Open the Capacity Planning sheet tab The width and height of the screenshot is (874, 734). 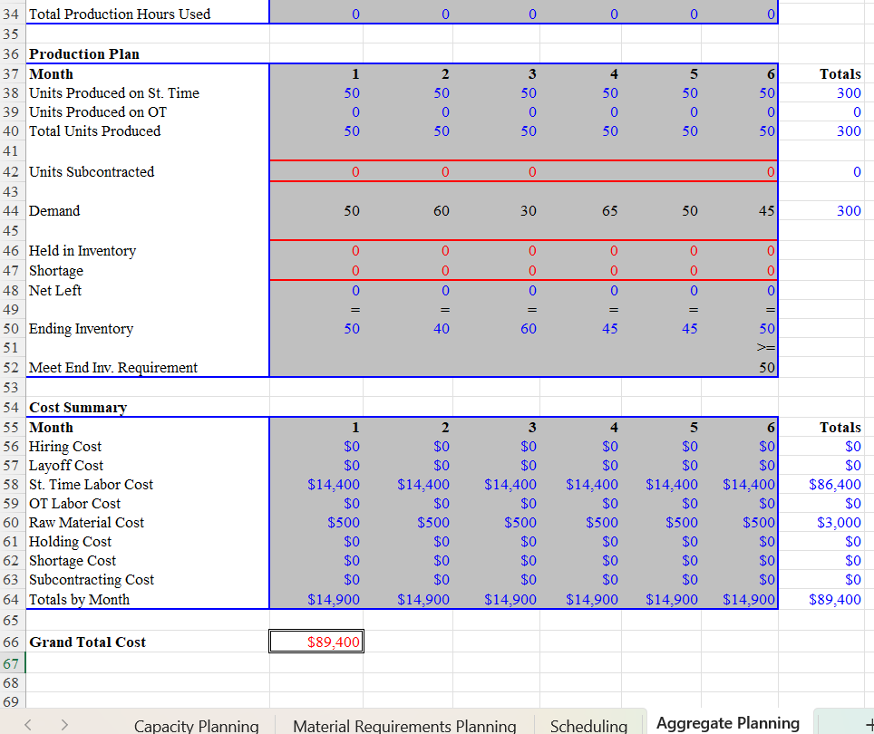click(x=196, y=725)
